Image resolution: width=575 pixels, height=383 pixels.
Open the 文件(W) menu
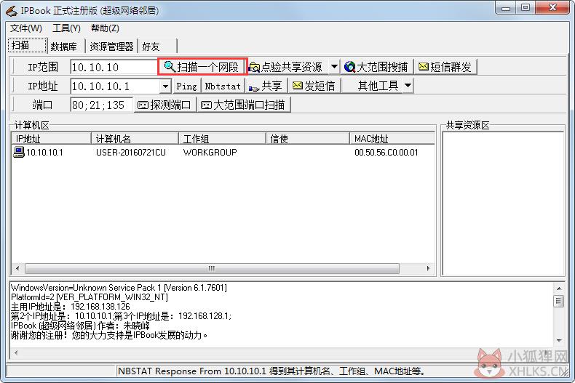(25, 28)
